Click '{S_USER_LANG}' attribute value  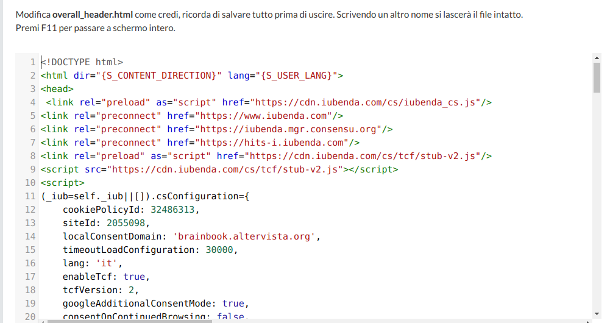(296, 76)
